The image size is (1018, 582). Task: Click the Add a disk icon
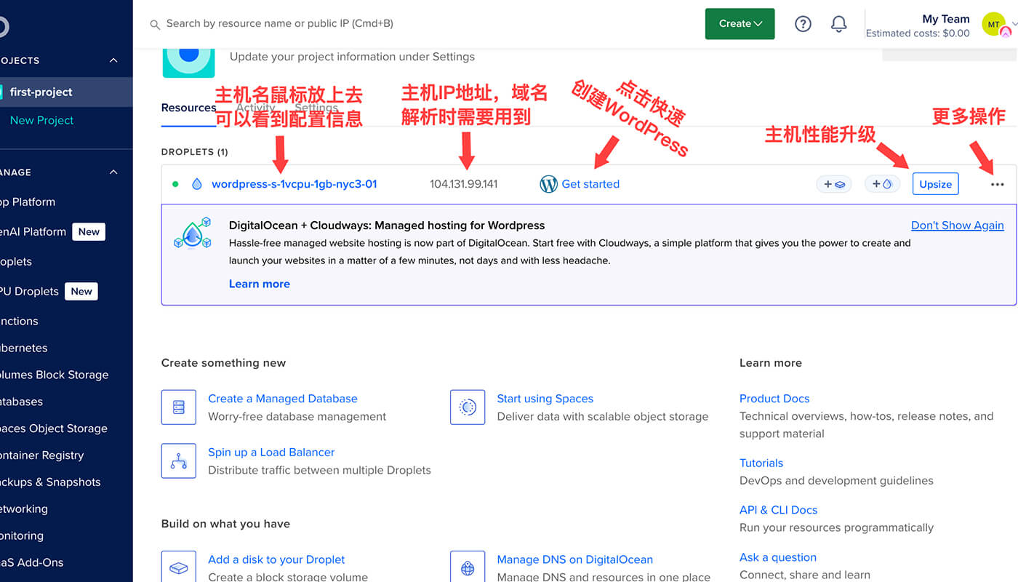179,567
